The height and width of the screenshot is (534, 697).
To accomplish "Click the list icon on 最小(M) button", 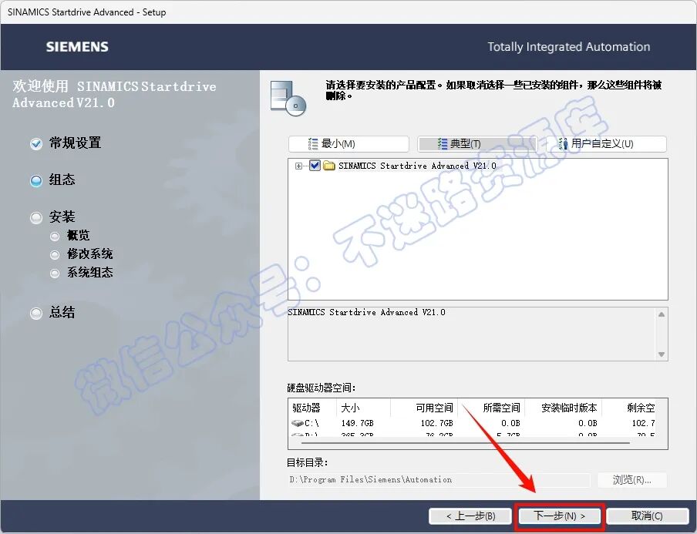I will point(313,143).
